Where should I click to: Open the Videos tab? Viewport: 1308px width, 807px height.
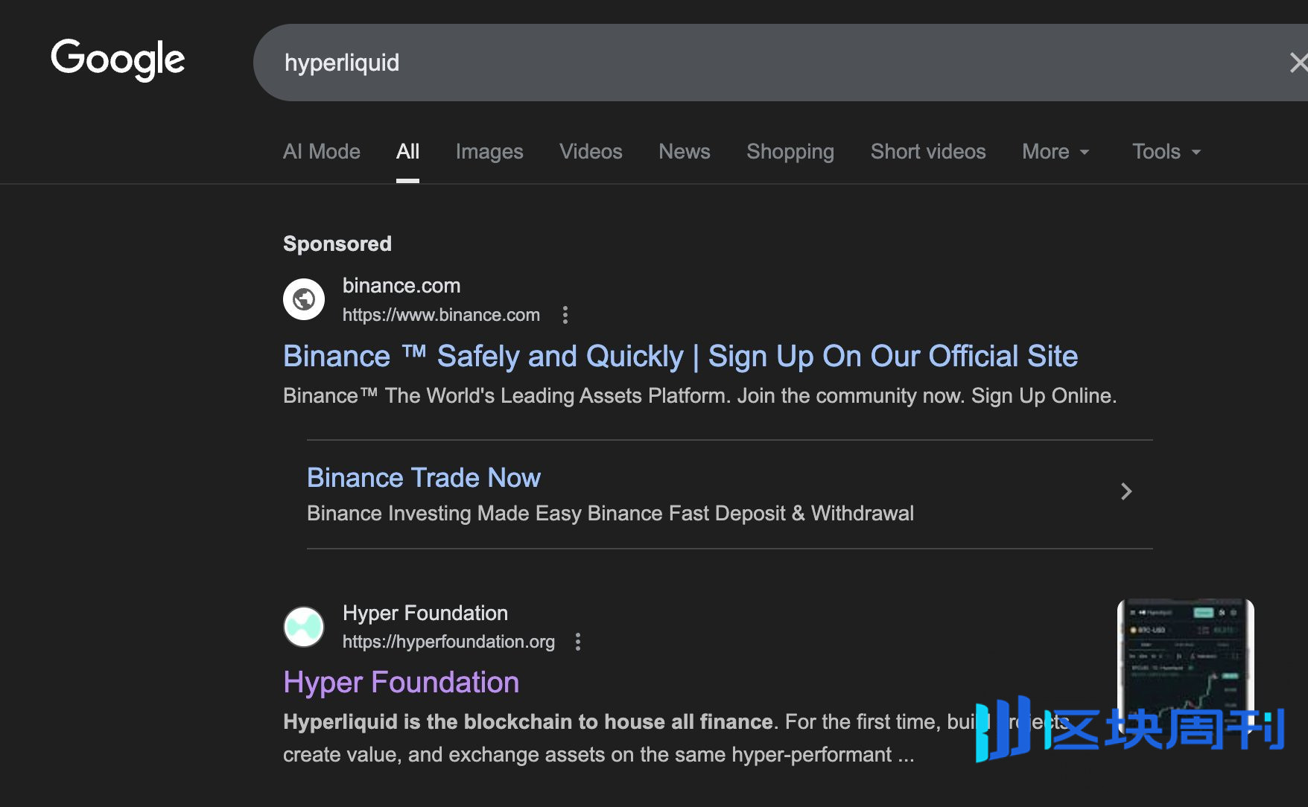(x=591, y=151)
